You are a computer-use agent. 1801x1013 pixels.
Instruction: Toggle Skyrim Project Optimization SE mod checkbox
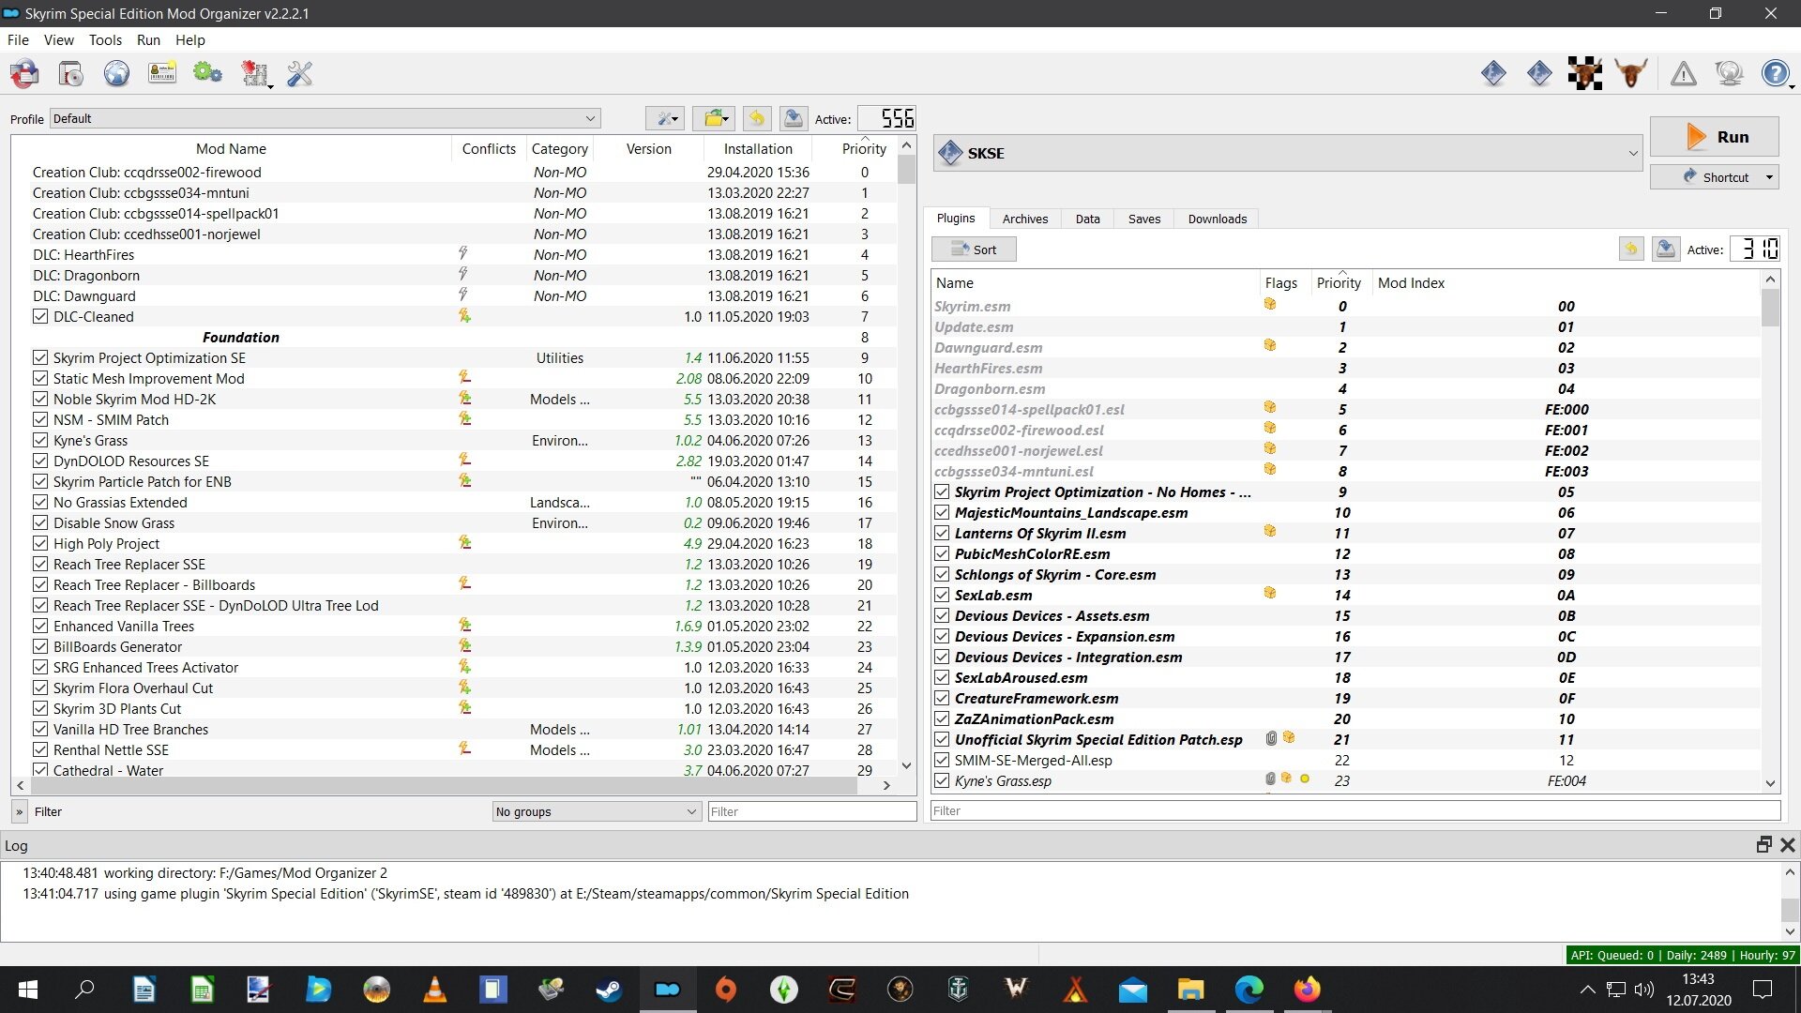pos(40,357)
